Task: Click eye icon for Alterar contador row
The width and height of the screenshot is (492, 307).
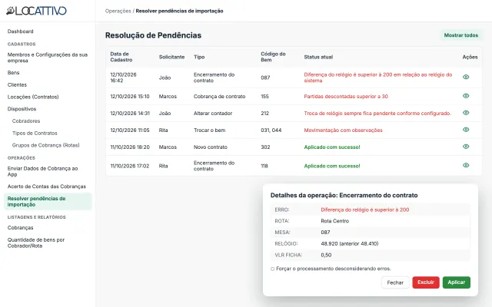Action: point(466,113)
